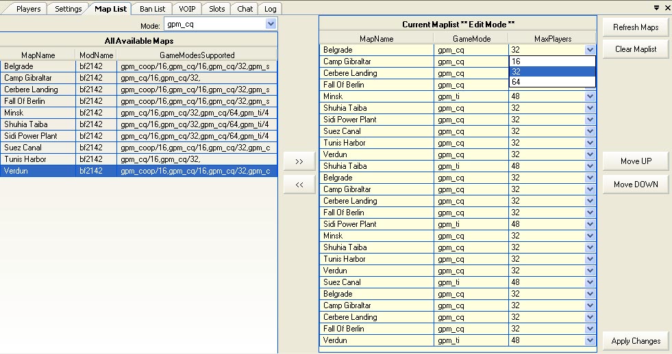Open the Slots tab
Viewport: 672px width, 354px height.
click(216, 9)
